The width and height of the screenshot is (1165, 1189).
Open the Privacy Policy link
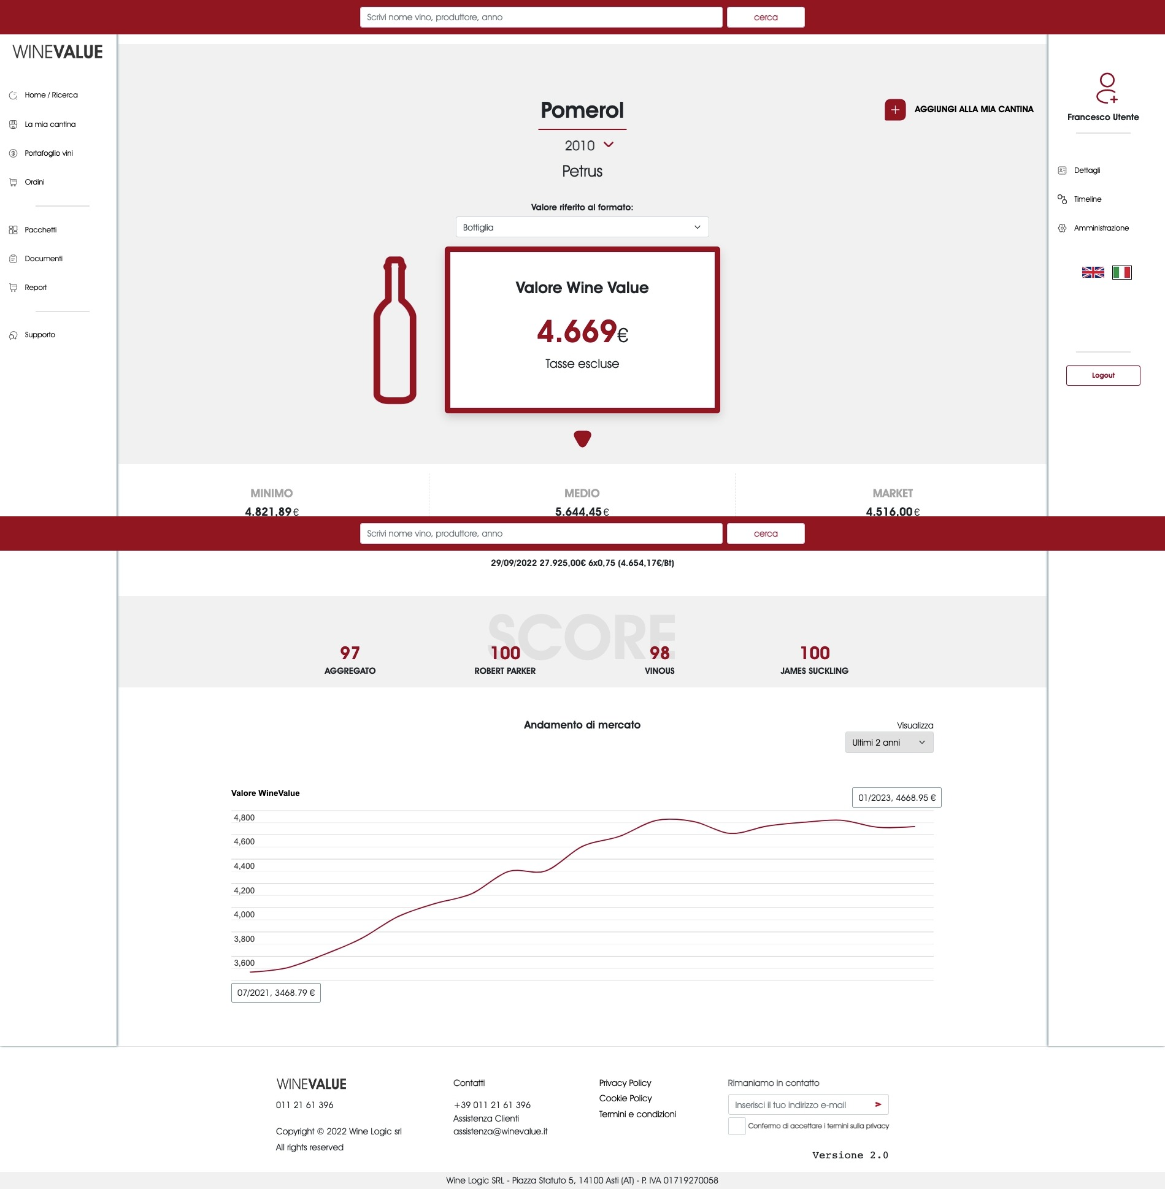tap(625, 1083)
